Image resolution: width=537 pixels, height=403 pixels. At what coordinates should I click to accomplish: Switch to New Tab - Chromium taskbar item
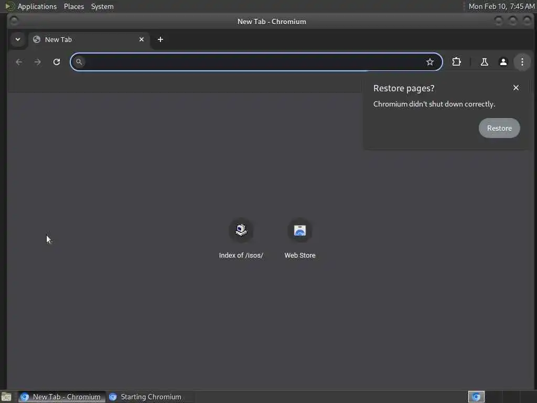(62, 397)
